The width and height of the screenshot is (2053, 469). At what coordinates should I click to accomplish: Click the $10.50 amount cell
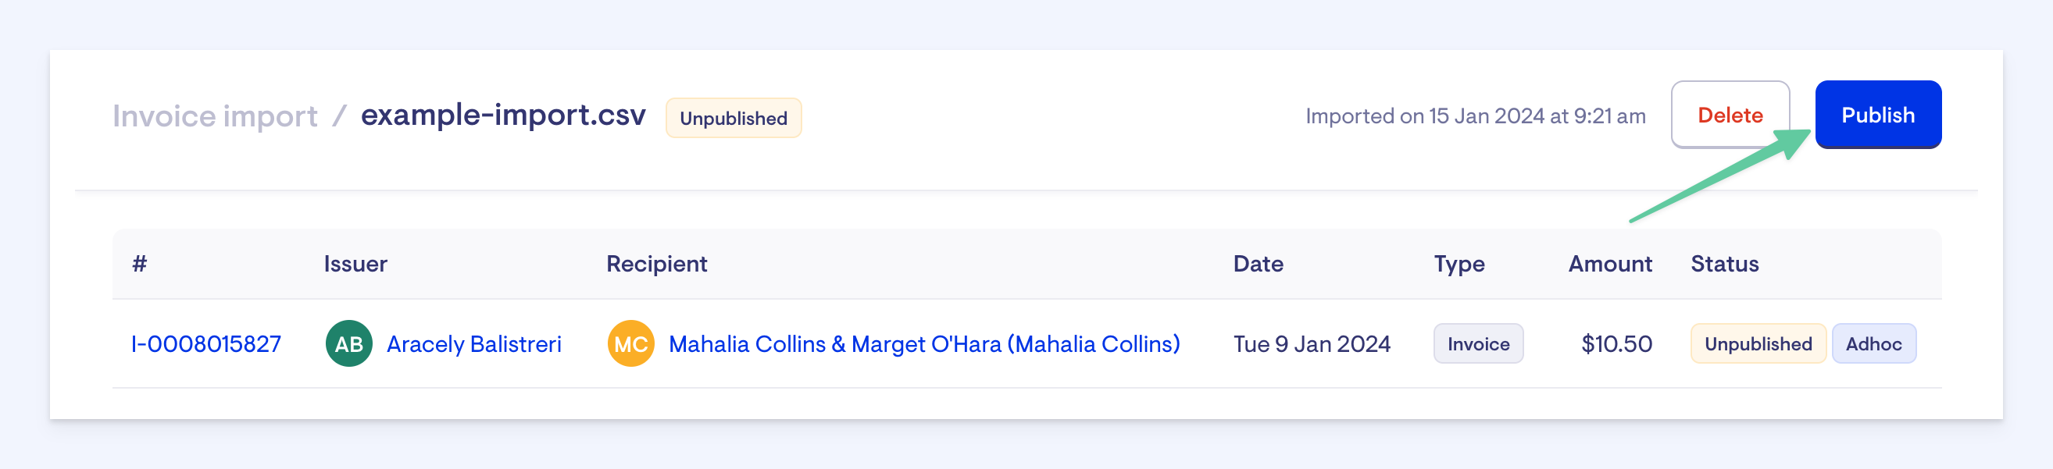click(x=1616, y=344)
